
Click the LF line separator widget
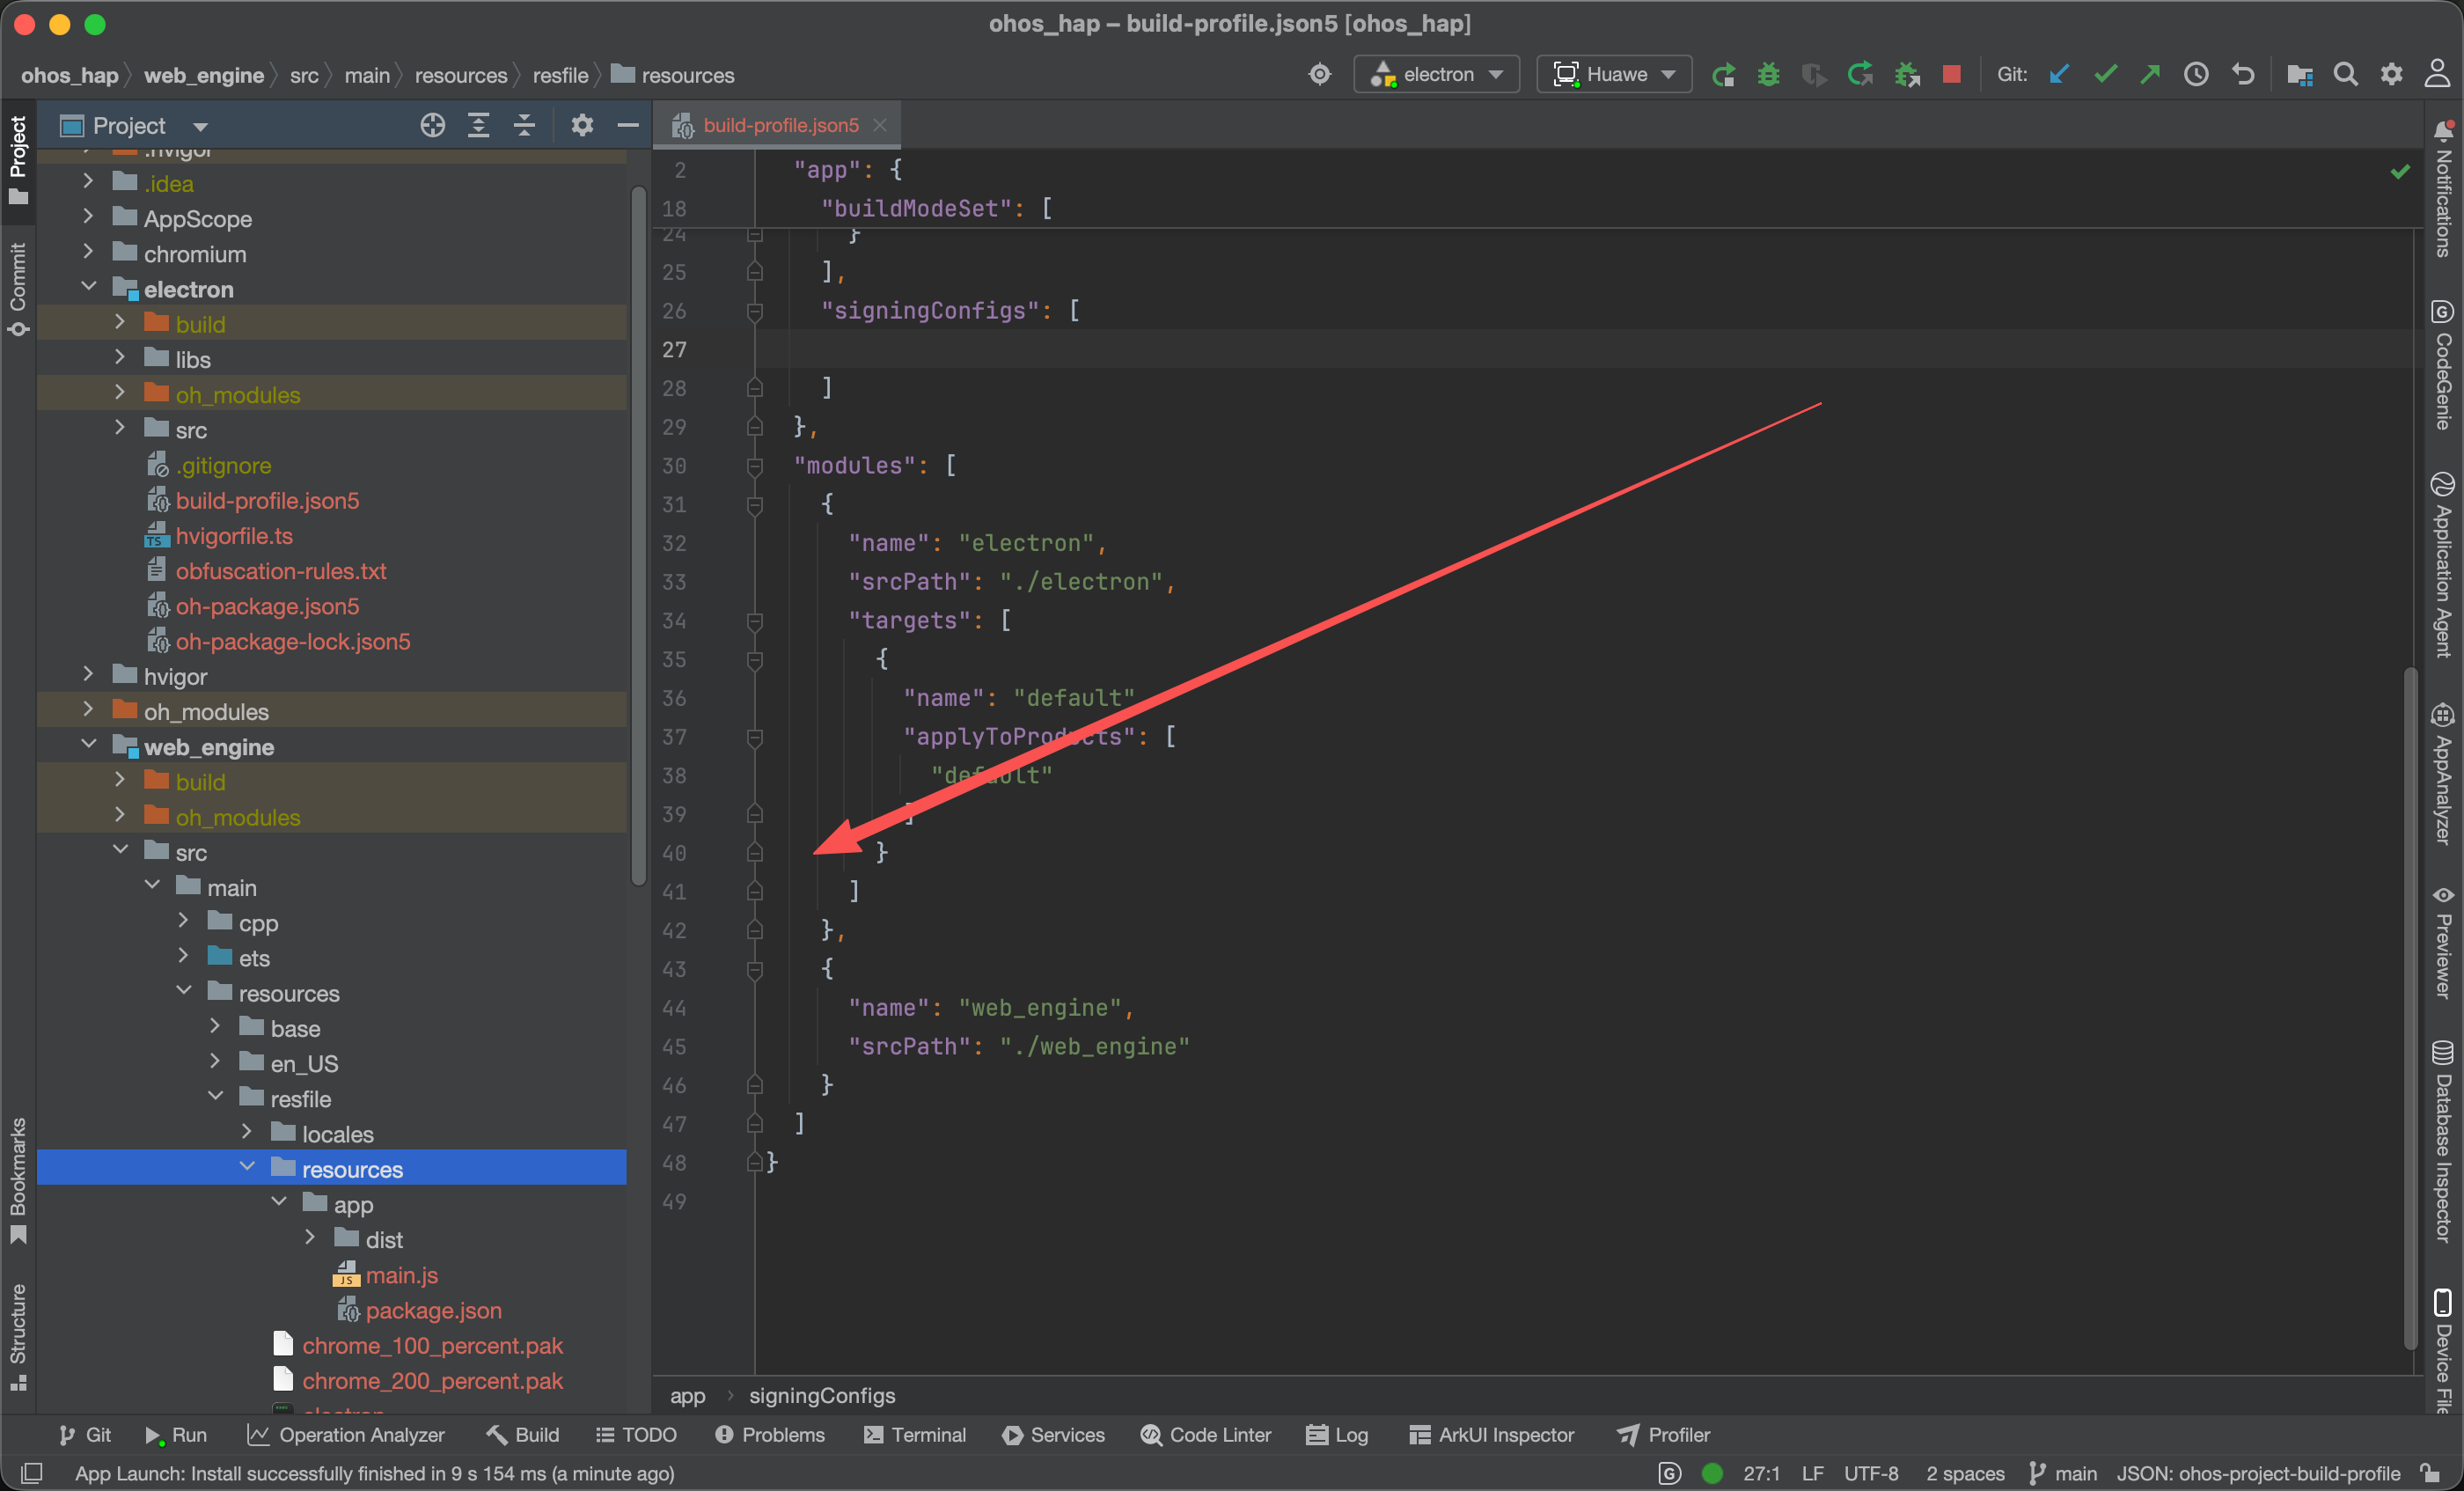[1812, 1473]
